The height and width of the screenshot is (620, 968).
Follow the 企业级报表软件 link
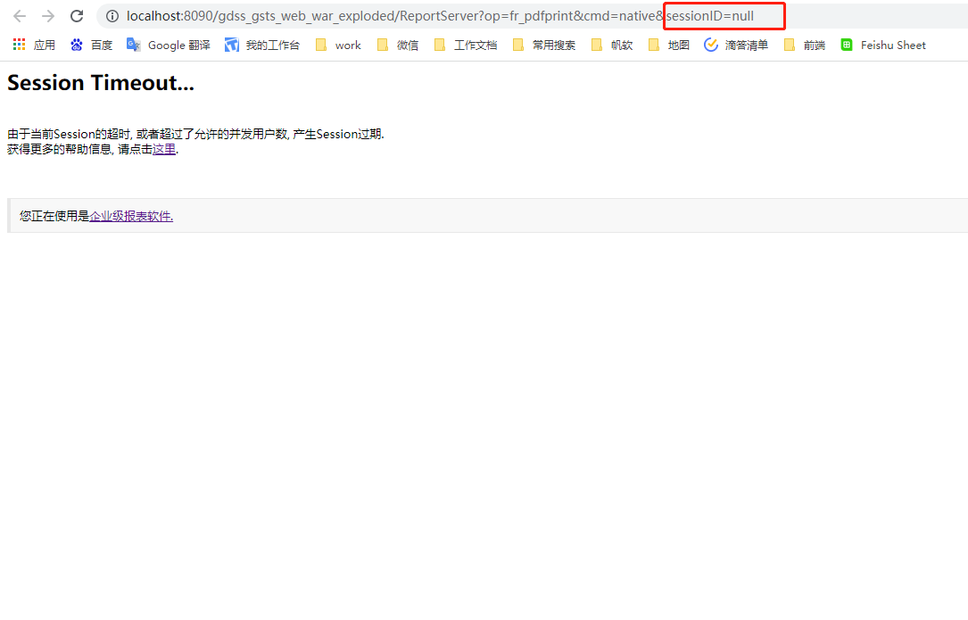[x=131, y=216]
